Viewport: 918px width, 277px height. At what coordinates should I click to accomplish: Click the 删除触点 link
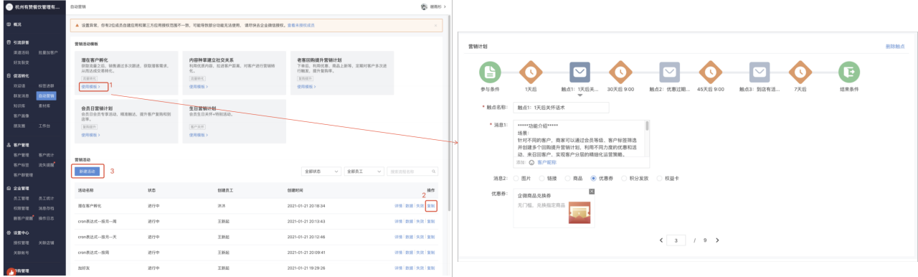click(895, 46)
